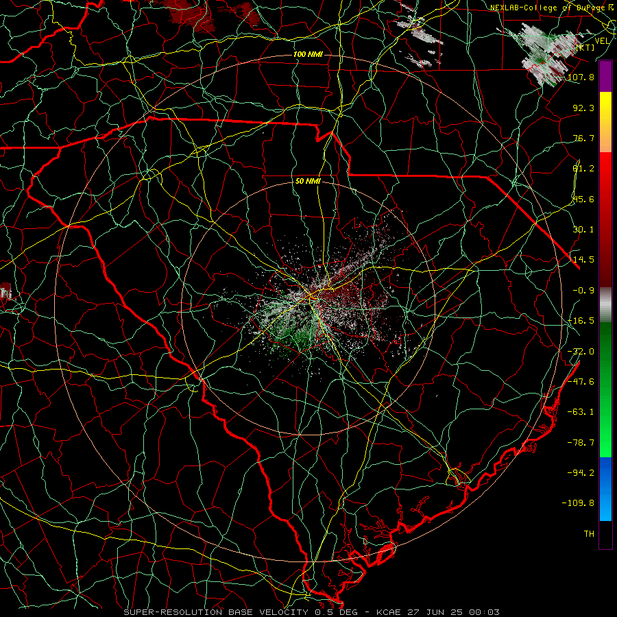Pick the blue segment of velocity scale
617x617 pixels.
[x=605, y=489]
